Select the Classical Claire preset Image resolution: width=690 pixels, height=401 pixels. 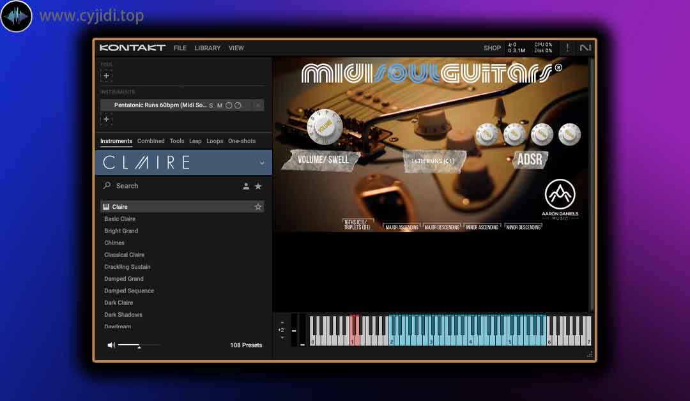click(124, 255)
